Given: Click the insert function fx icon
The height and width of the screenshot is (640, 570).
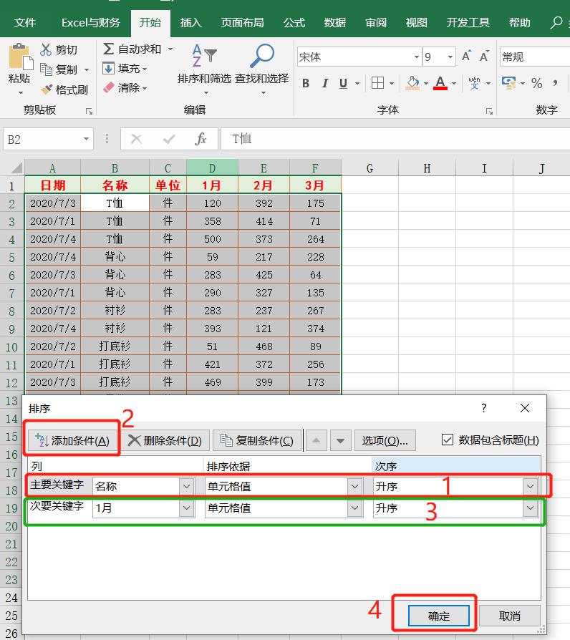Looking at the screenshot, I should click(201, 139).
